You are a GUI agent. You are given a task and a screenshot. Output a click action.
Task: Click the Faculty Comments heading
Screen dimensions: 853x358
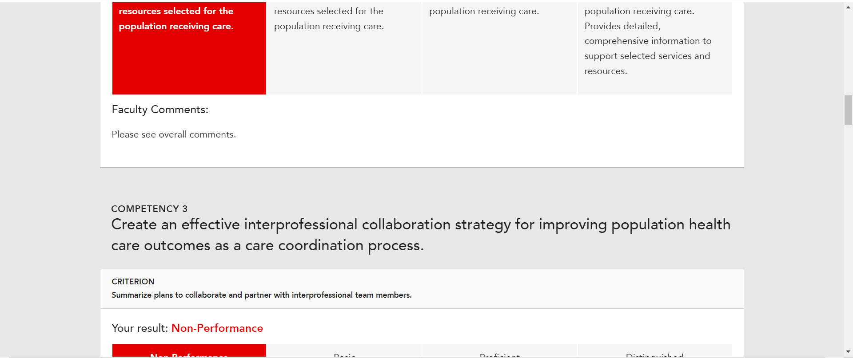pyautogui.click(x=160, y=110)
